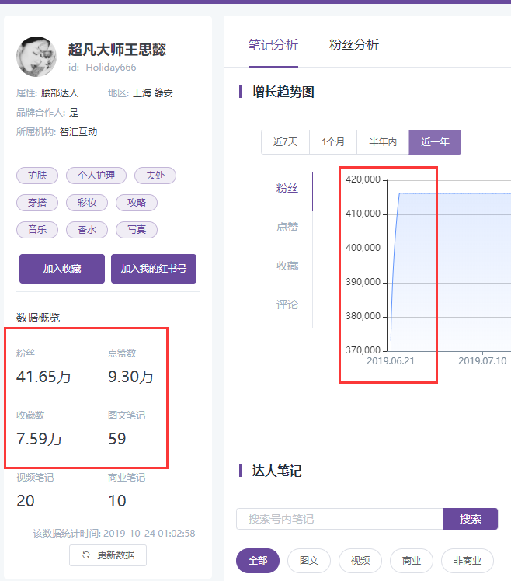Viewport: 511px width, 581px height.
Task: Click the 增长趋势图 section heading
Action: point(283,92)
